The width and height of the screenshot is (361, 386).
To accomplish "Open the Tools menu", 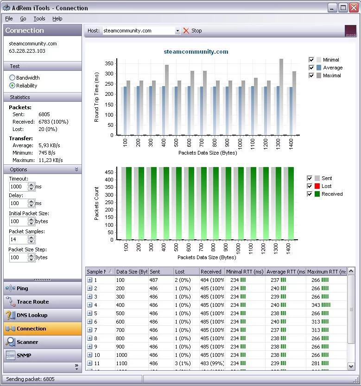I will (39, 19).
